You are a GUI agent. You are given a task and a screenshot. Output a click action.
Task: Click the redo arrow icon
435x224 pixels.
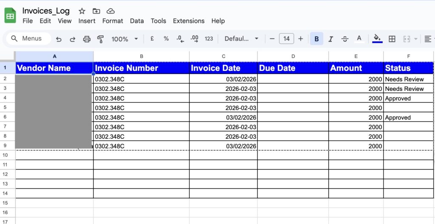click(73, 39)
